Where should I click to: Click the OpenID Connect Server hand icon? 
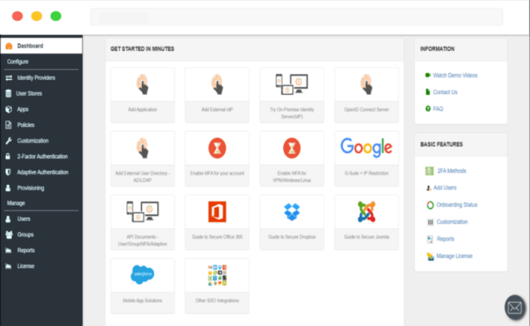coord(366,84)
